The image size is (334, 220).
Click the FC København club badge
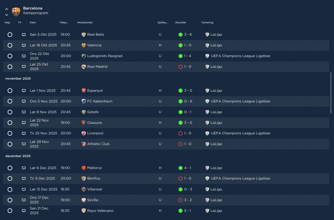[83, 101]
